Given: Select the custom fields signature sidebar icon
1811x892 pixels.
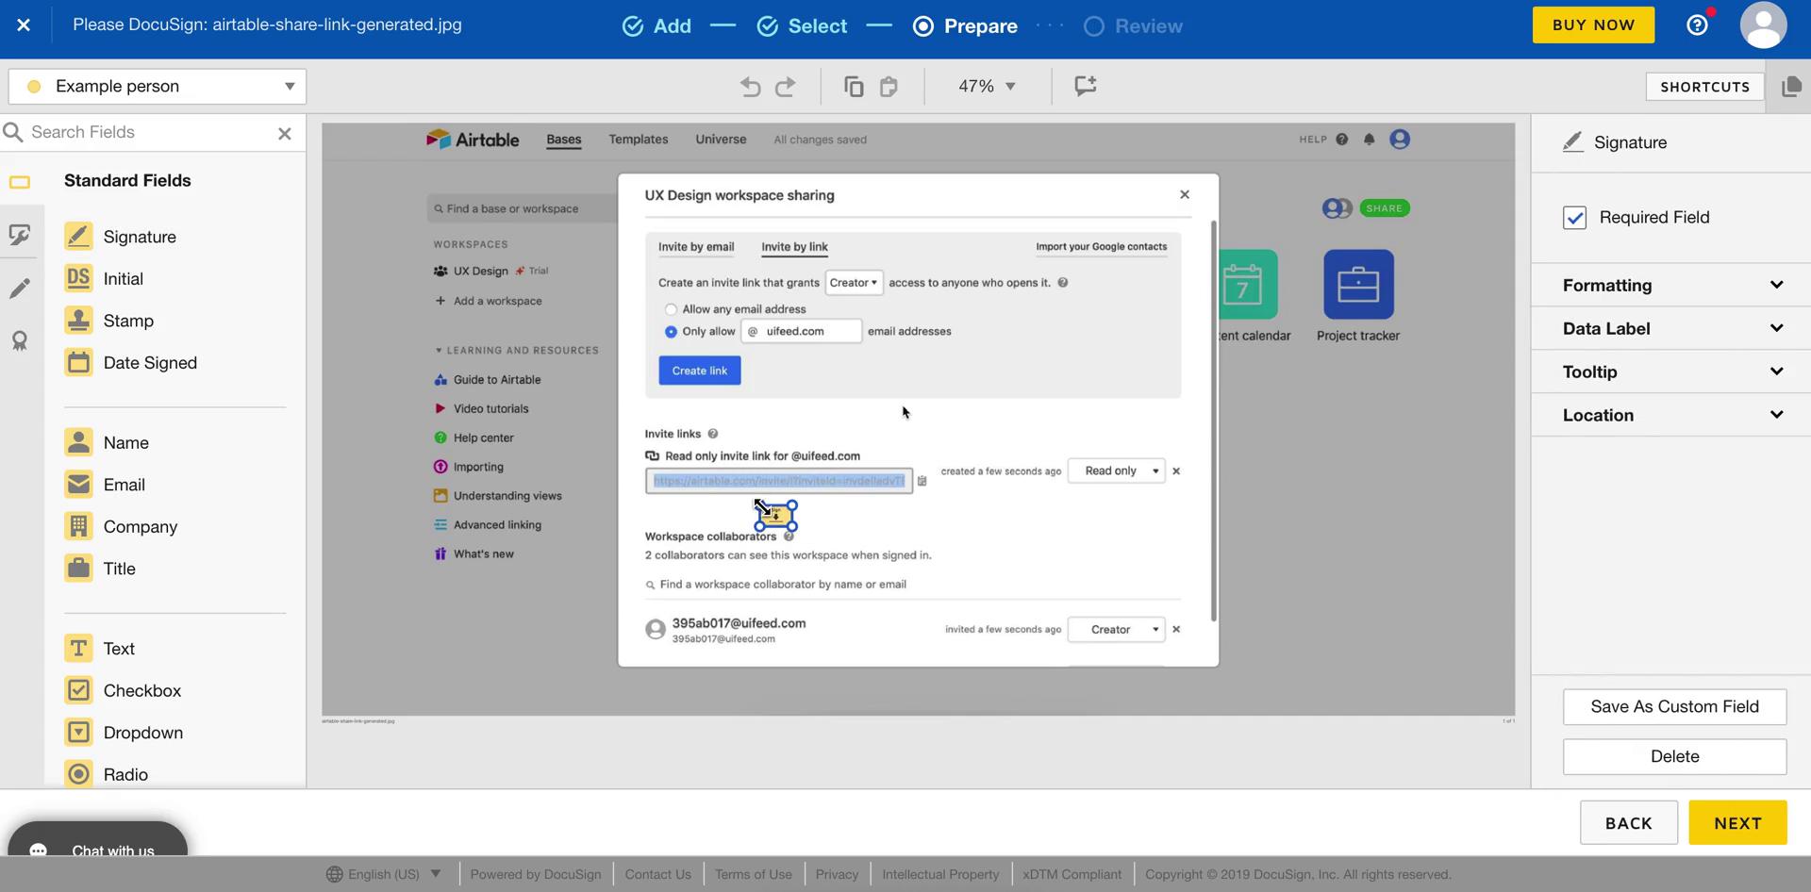Looking at the screenshot, I should (x=20, y=234).
